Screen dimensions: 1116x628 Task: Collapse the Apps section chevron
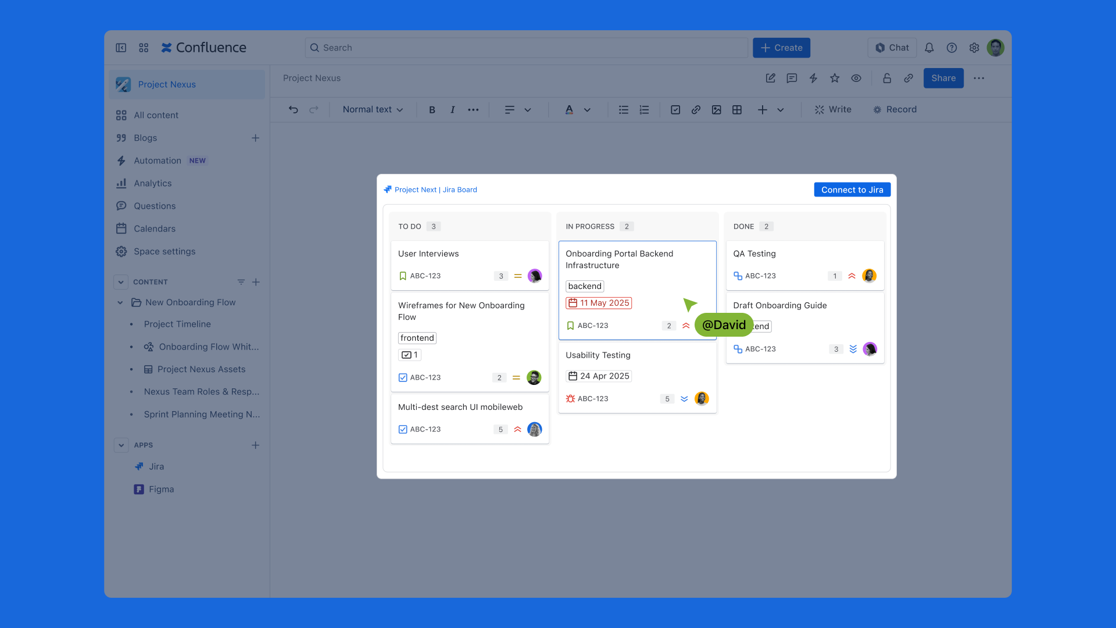click(x=121, y=445)
